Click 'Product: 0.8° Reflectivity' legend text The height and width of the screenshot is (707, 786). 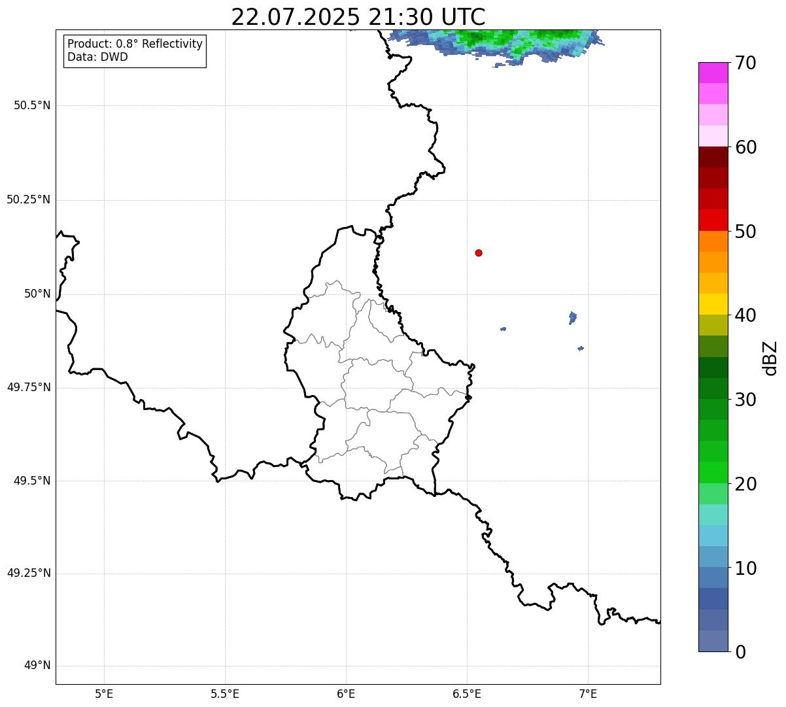(135, 44)
